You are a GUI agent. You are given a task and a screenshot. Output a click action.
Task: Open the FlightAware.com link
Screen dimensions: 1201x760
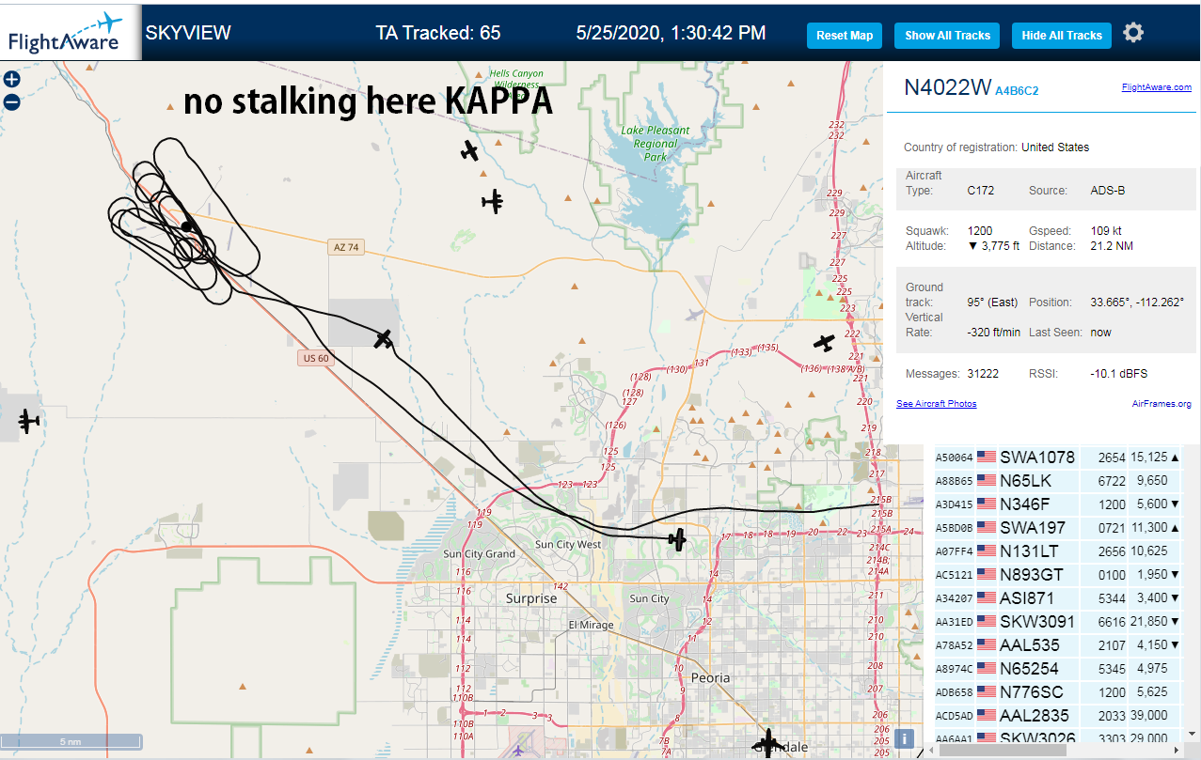pos(1156,87)
